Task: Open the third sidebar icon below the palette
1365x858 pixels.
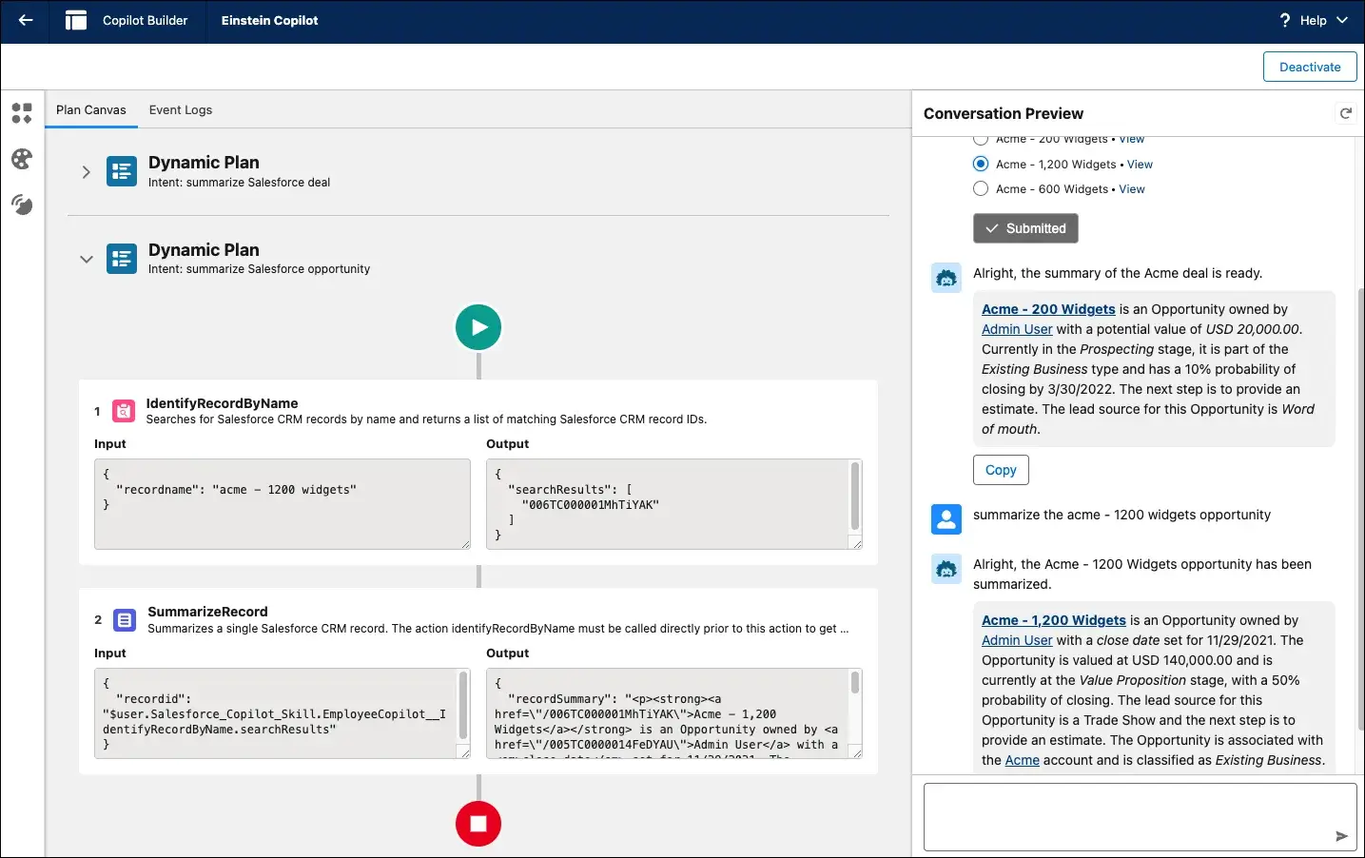Action: [x=22, y=204]
